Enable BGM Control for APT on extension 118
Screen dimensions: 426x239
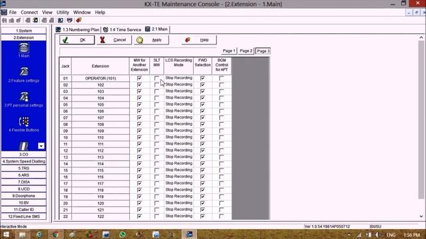[222, 190]
